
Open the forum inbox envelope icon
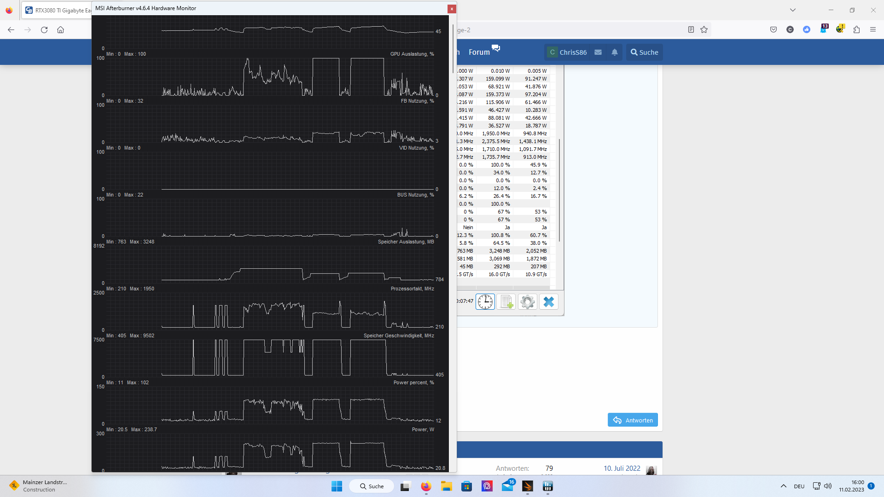click(x=598, y=52)
